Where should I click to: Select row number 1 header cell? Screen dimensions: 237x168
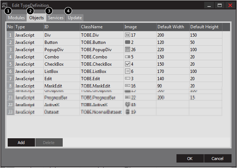click(10, 35)
